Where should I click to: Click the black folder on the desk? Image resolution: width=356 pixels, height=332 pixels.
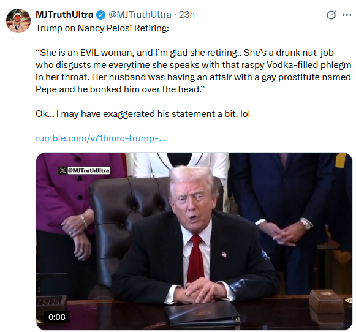pos(202,314)
